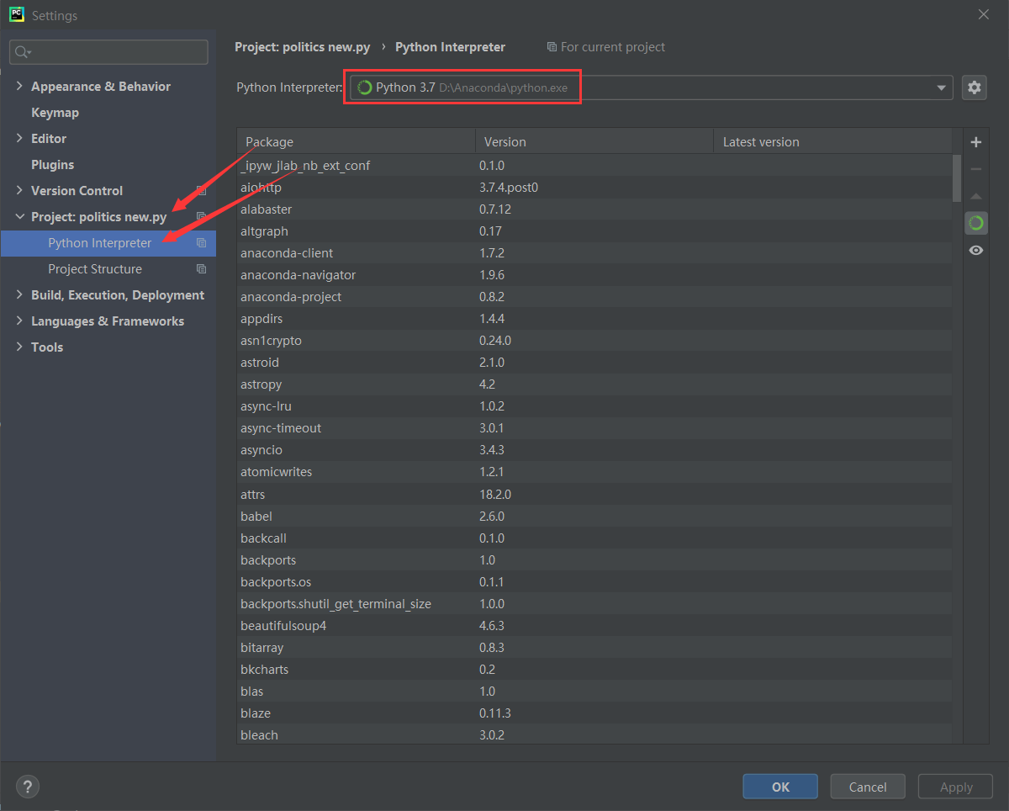The width and height of the screenshot is (1009, 811).
Task: Select the backcall package row
Action: (x=594, y=538)
